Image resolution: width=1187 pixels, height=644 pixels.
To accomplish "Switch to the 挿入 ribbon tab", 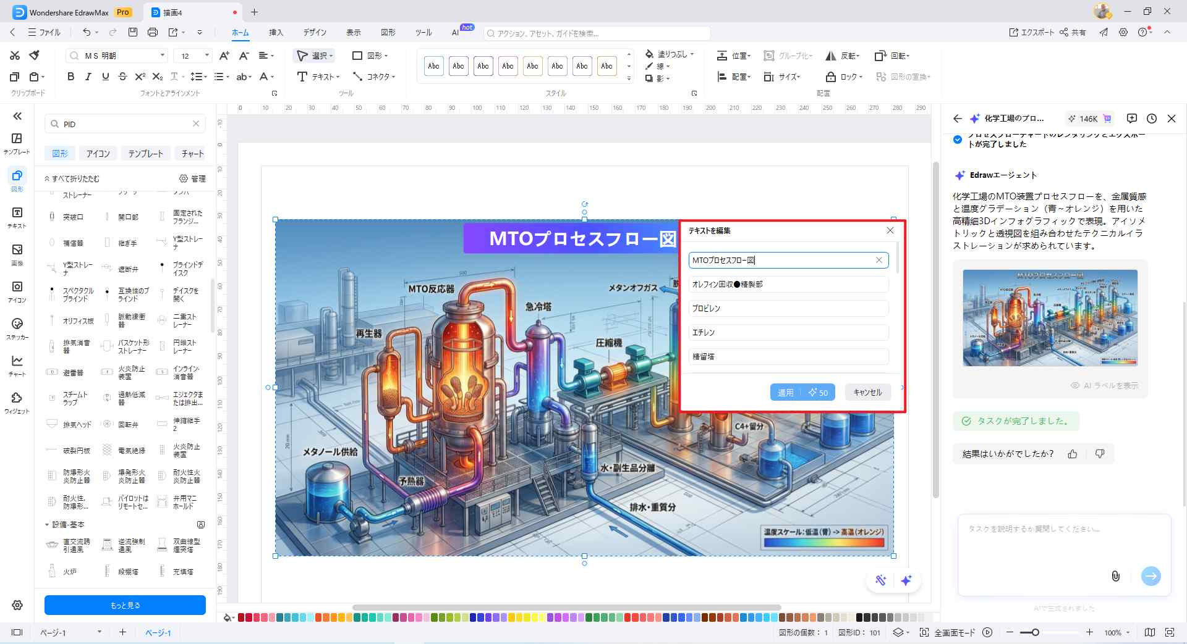I will 276,32.
